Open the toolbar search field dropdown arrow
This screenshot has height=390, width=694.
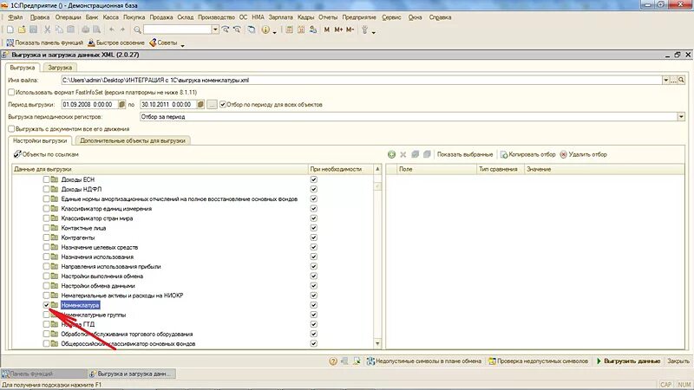coord(215,29)
